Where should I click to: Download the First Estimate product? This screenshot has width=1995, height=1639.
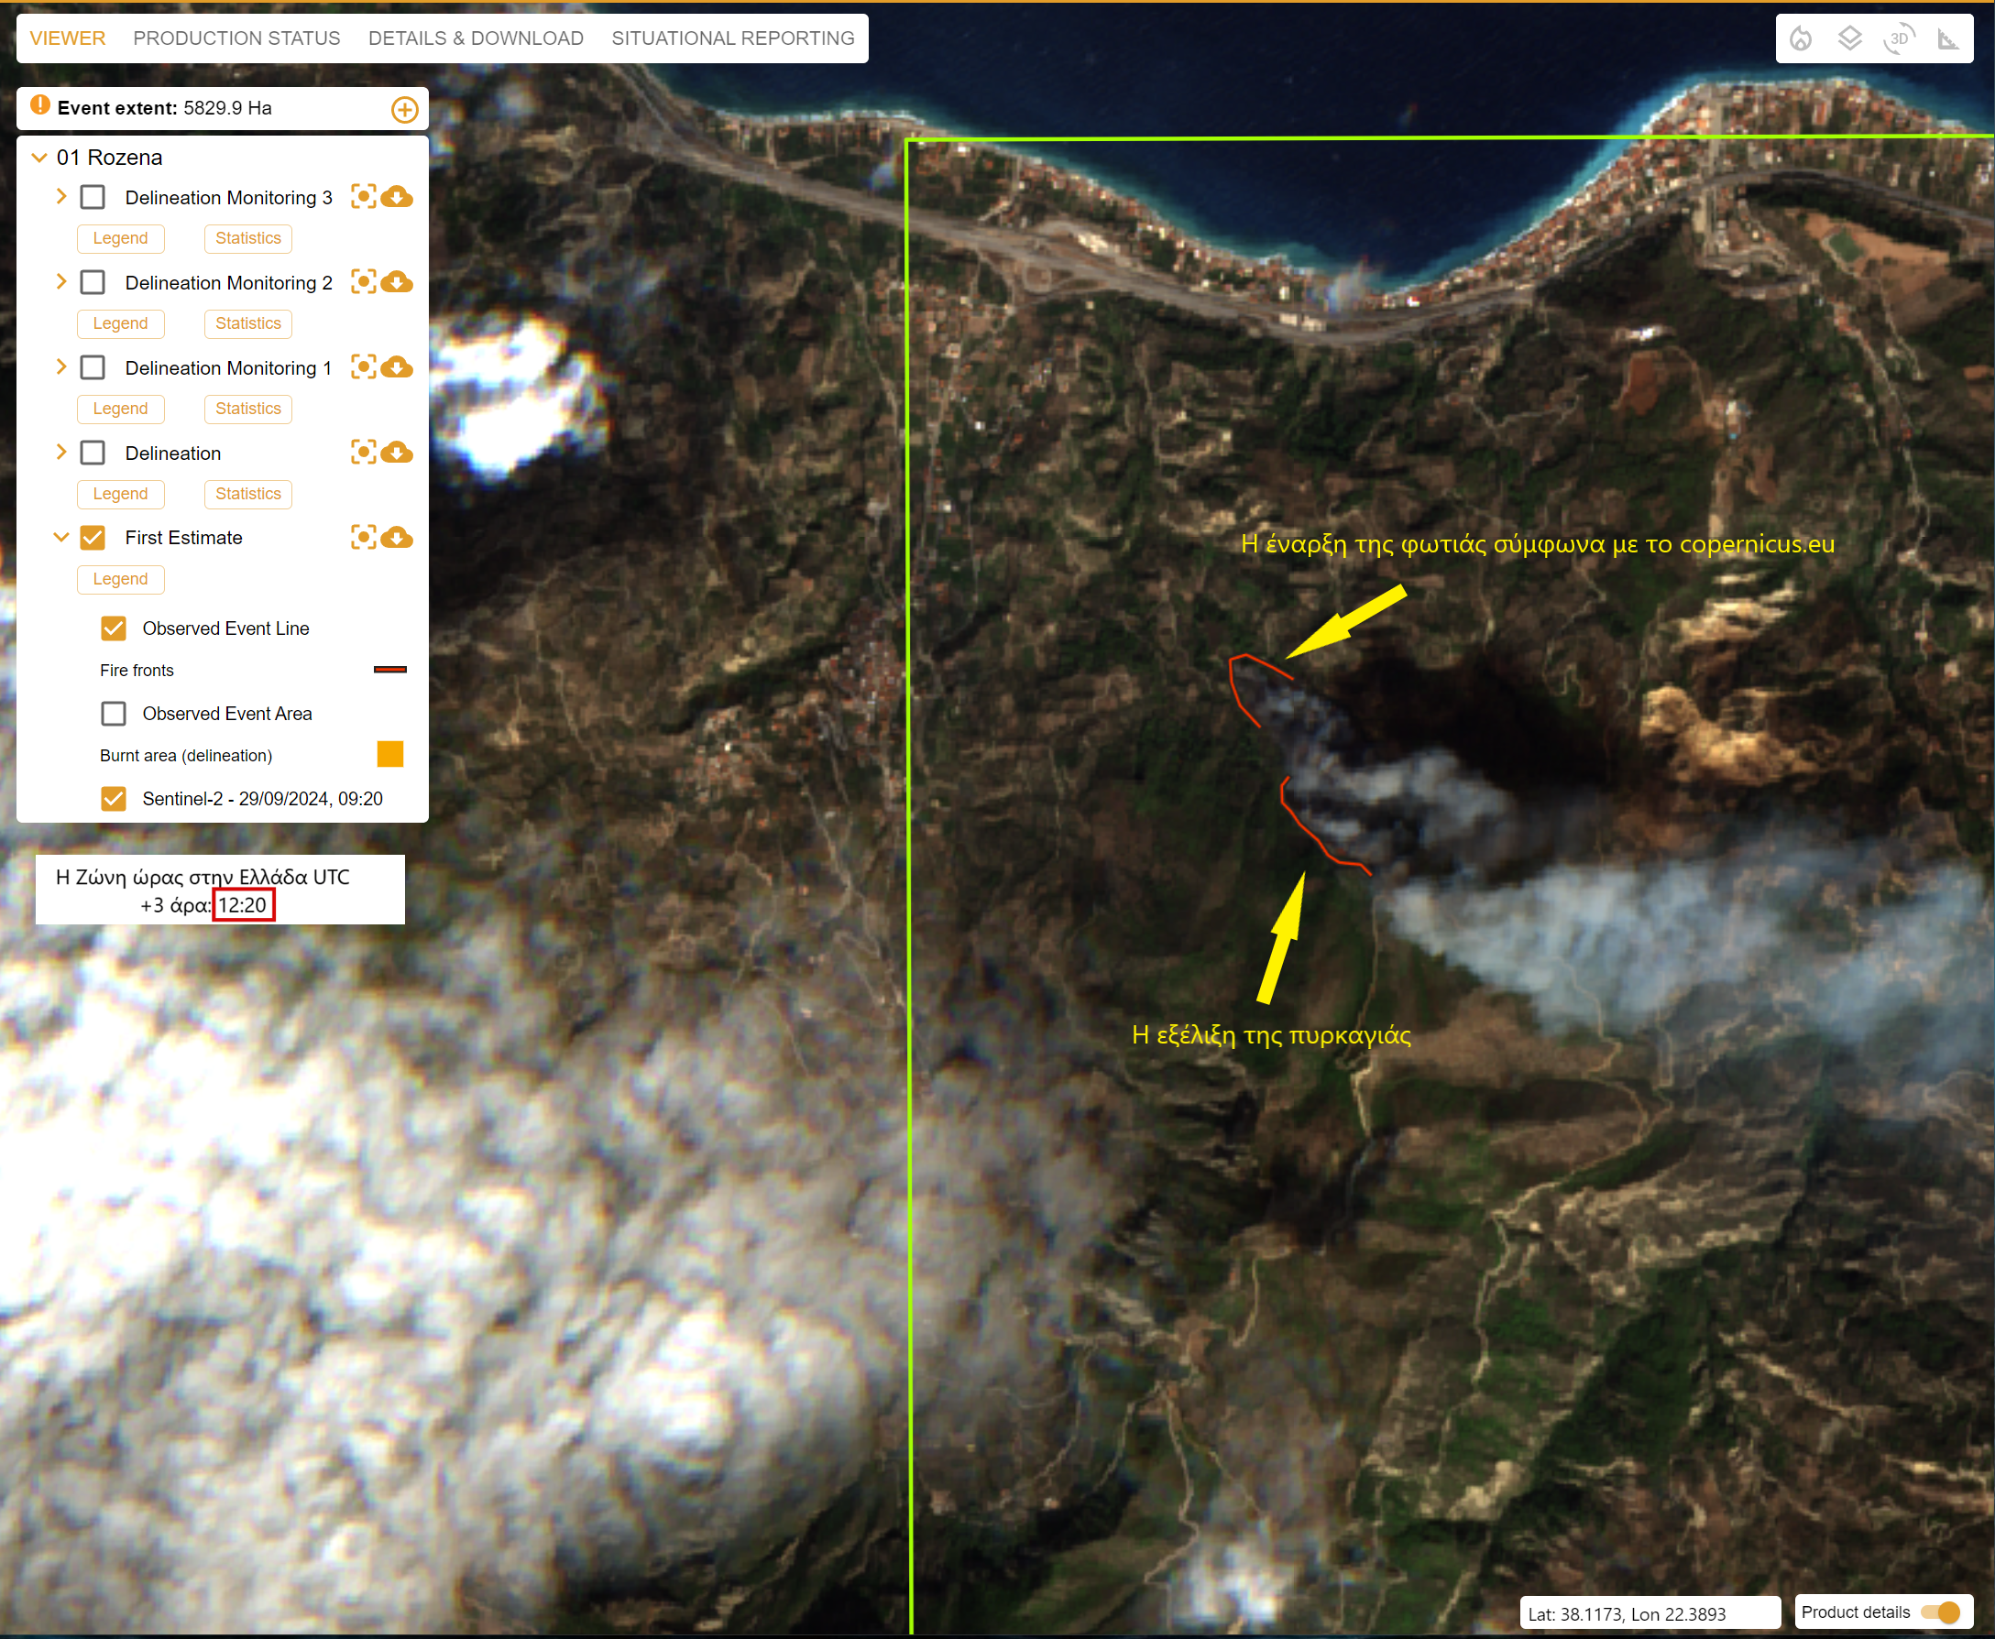click(398, 537)
